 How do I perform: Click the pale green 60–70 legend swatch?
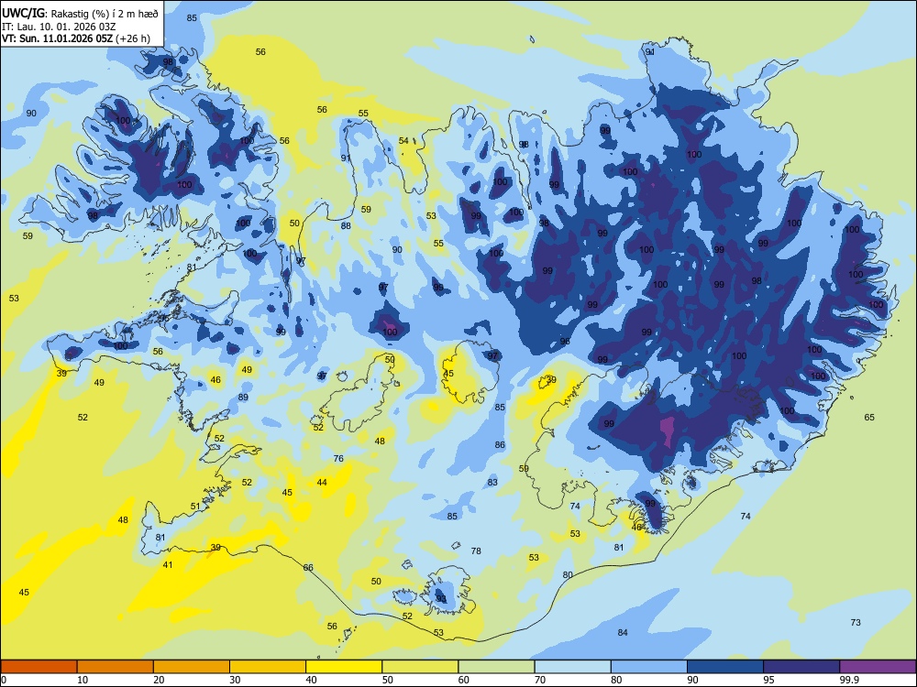coord(496,667)
